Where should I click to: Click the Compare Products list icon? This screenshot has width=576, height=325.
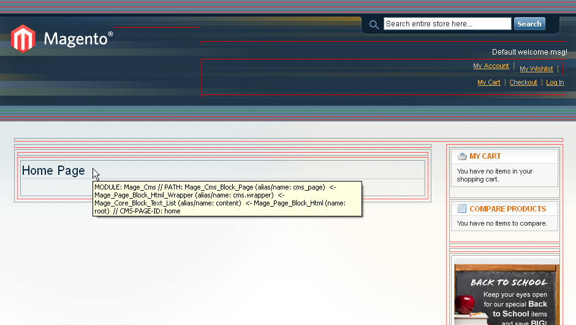coord(462,209)
